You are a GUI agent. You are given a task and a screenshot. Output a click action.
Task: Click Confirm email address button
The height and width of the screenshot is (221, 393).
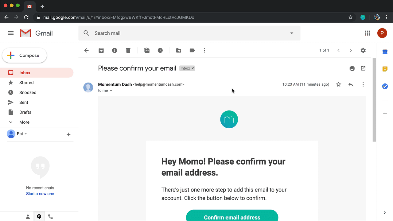(232, 217)
